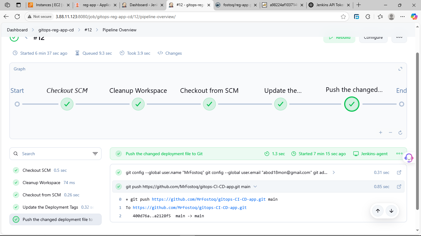Click the scroll-down arrow button in console
This screenshot has width=421, height=236.
tap(391, 211)
